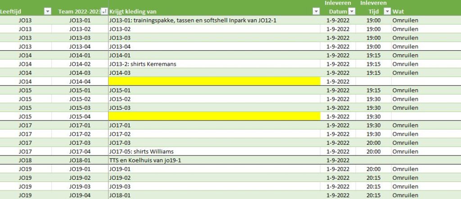Click the 20:15 time cell for JO19-02
This screenshot has height=199, width=461.
tap(373, 177)
